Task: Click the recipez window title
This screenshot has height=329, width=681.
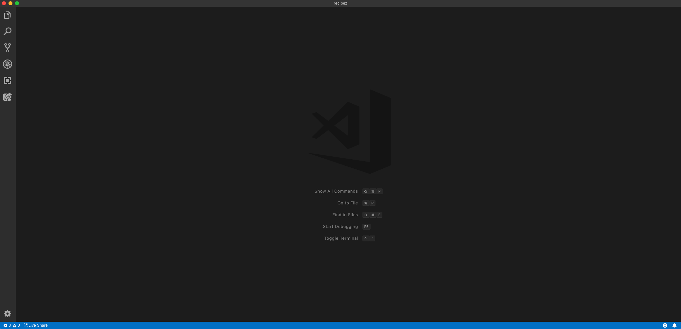Action: point(340,3)
